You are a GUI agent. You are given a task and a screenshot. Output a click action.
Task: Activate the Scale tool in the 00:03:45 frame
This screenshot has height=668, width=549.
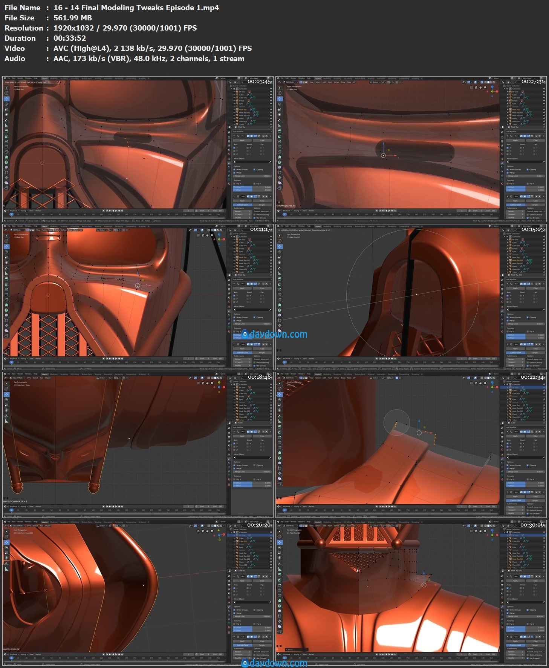(x=6, y=109)
